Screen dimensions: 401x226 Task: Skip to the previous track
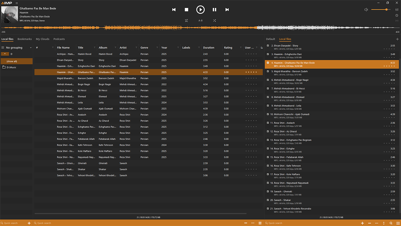tap(174, 10)
